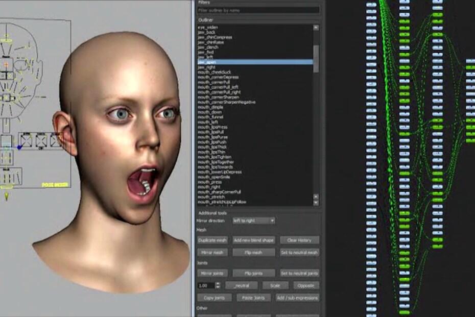Focus the Filter outliner by name field
The image size is (475, 317).
258,10
